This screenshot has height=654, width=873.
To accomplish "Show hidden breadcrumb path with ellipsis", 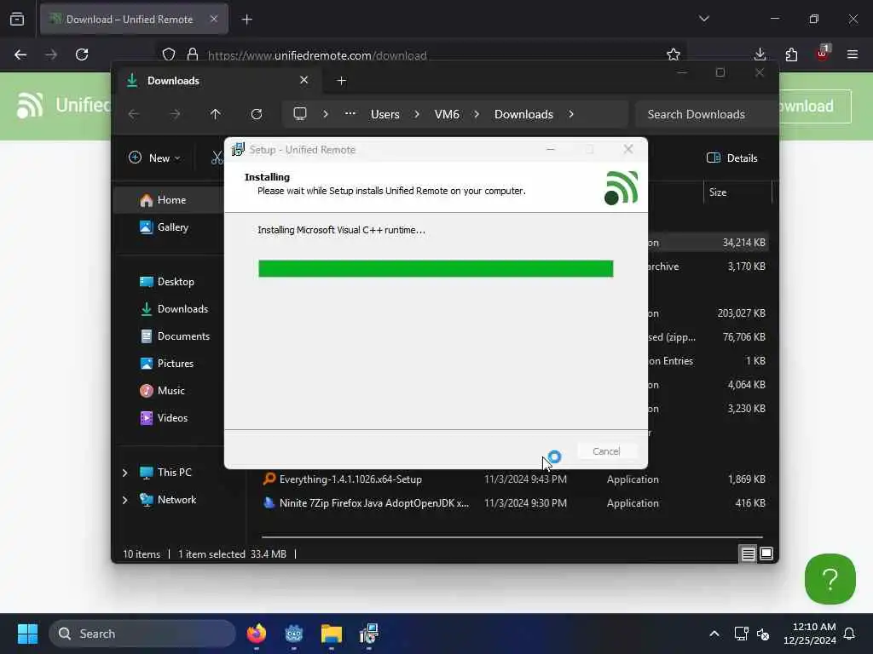I will (x=350, y=113).
